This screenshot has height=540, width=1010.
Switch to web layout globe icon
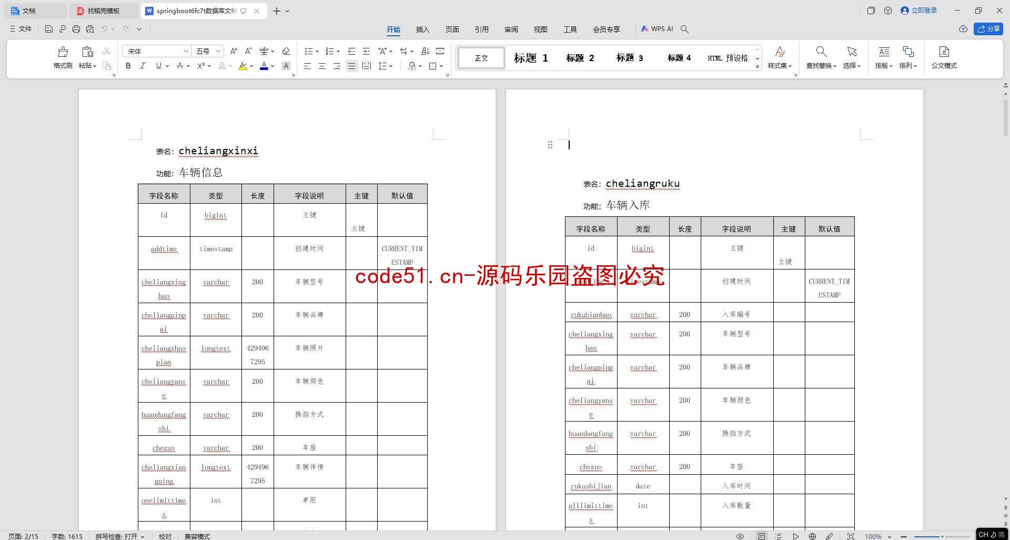pos(812,536)
